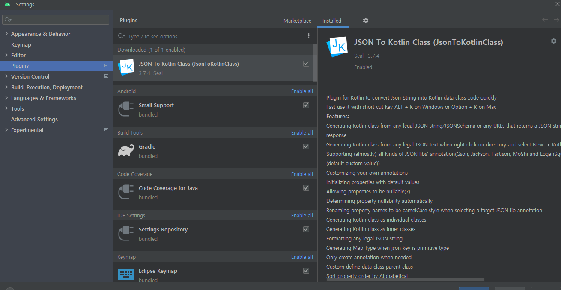Click the plugin list vertical scrollbar
Screen dimensions: 561x290
[315, 63]
